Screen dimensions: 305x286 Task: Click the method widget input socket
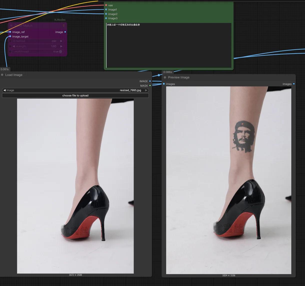tap(10, 41)
